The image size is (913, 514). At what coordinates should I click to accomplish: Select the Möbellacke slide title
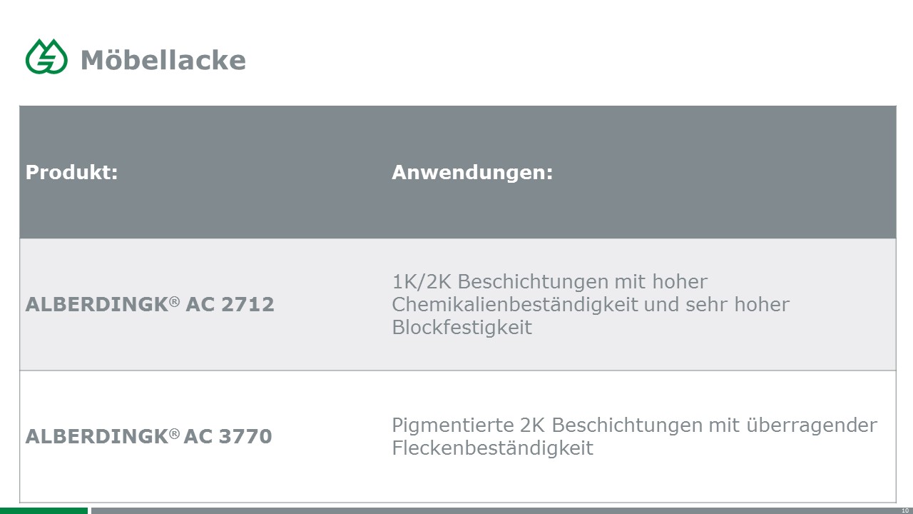[163, 60]
